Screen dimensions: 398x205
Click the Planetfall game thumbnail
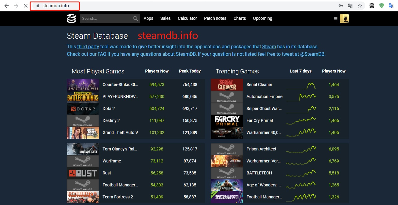(x=227, y=185)
